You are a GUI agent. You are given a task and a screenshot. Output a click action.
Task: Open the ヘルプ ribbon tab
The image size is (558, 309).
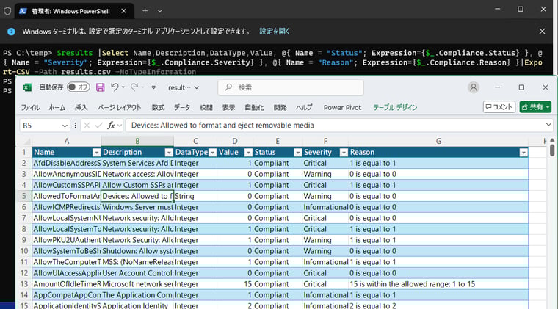coord(304,107)
